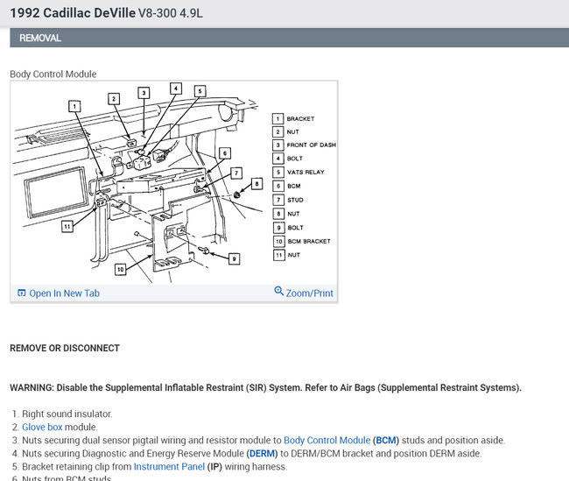Click the 'VATS RELAY' legend label
The image size is (569, 481).
coord(306,173)
